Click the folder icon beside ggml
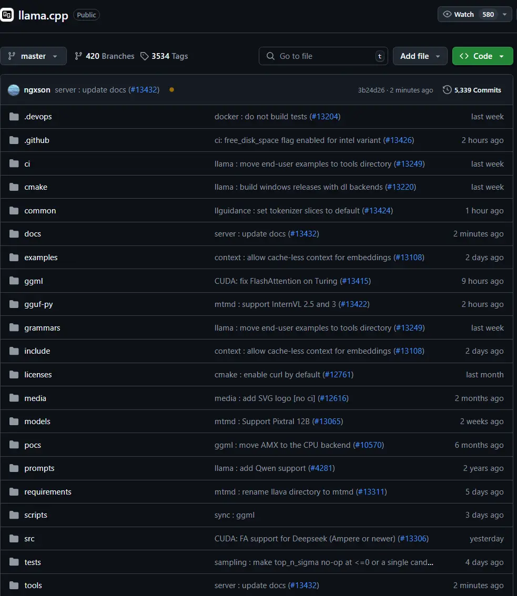 pyautogui.click(x=14, y=281)
